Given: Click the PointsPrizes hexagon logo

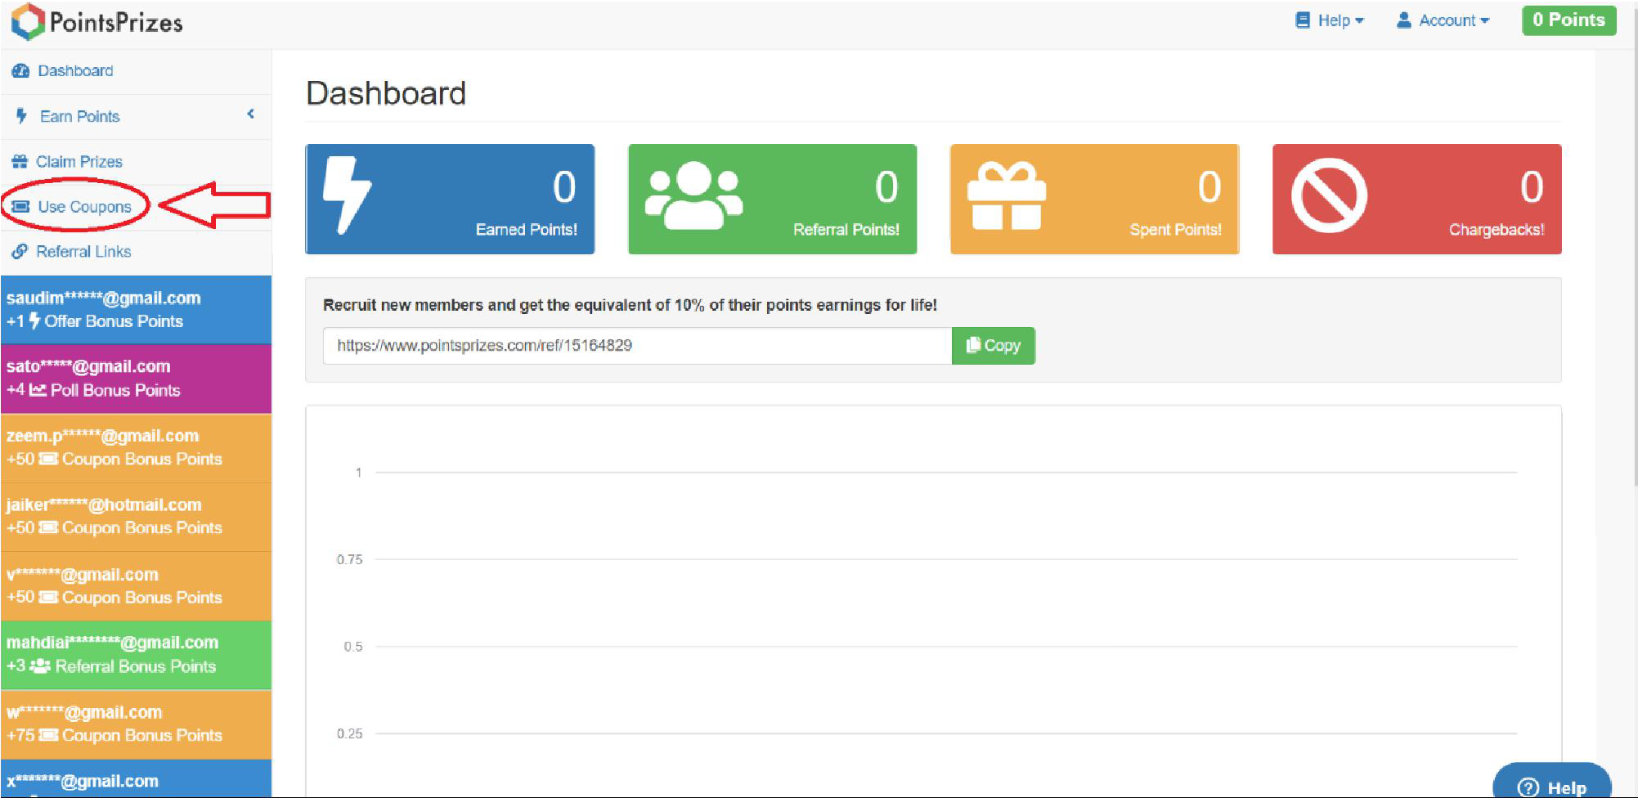Looking at the screenshot, I should [x=27, y=21].
